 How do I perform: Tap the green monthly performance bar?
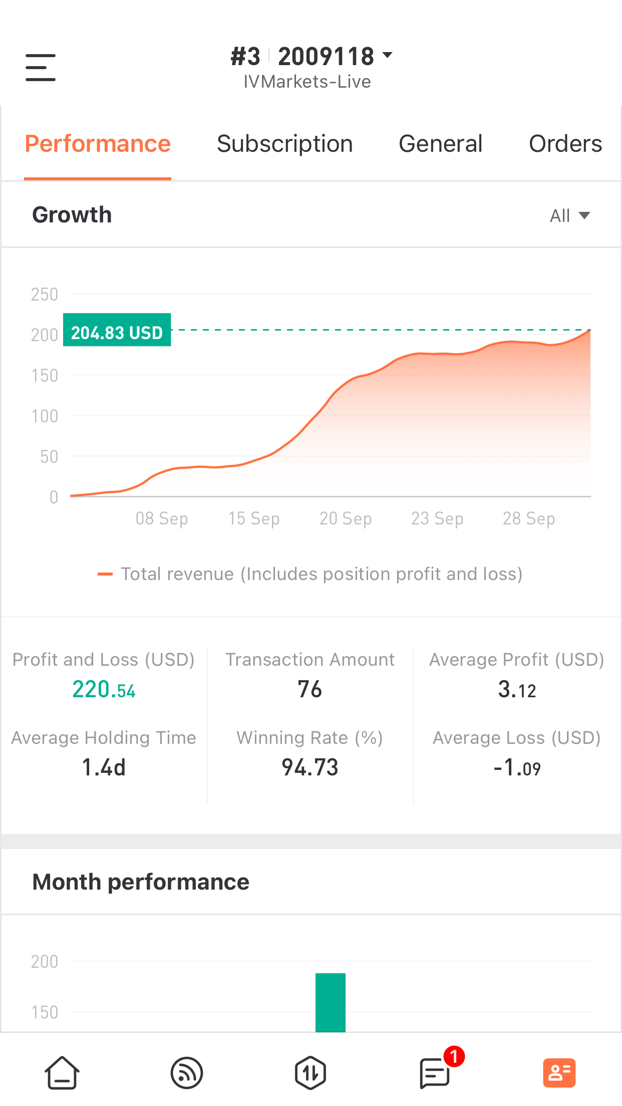(x=331, y=1002)
